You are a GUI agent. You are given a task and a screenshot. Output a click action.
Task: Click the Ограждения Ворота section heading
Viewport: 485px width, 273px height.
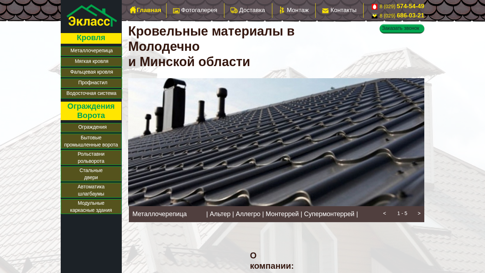(x=91, y=111)
